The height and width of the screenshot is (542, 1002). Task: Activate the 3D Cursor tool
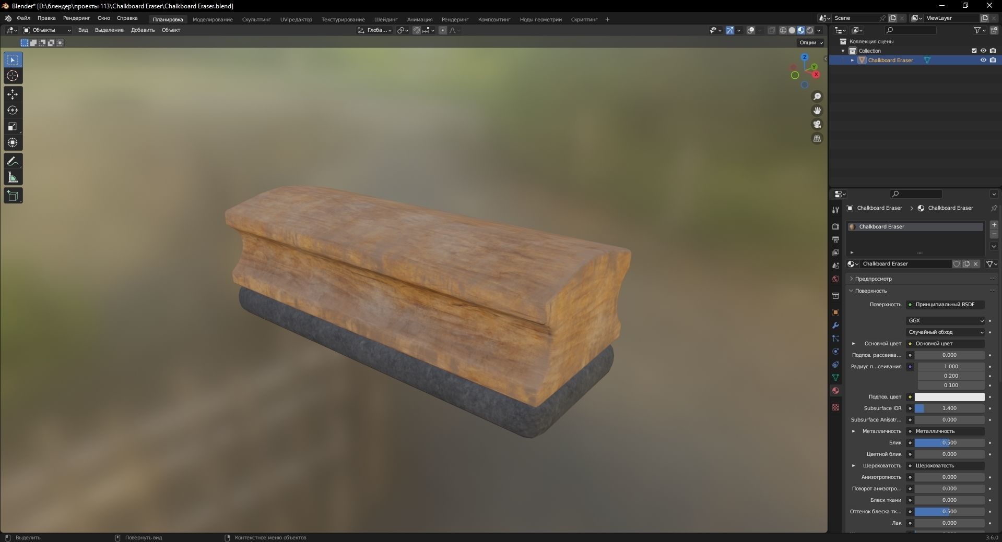click(13, 76)
